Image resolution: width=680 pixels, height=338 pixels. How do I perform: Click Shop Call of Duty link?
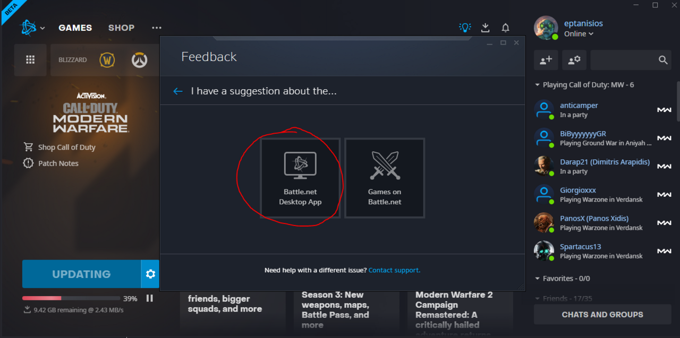[x=67, y=148]
